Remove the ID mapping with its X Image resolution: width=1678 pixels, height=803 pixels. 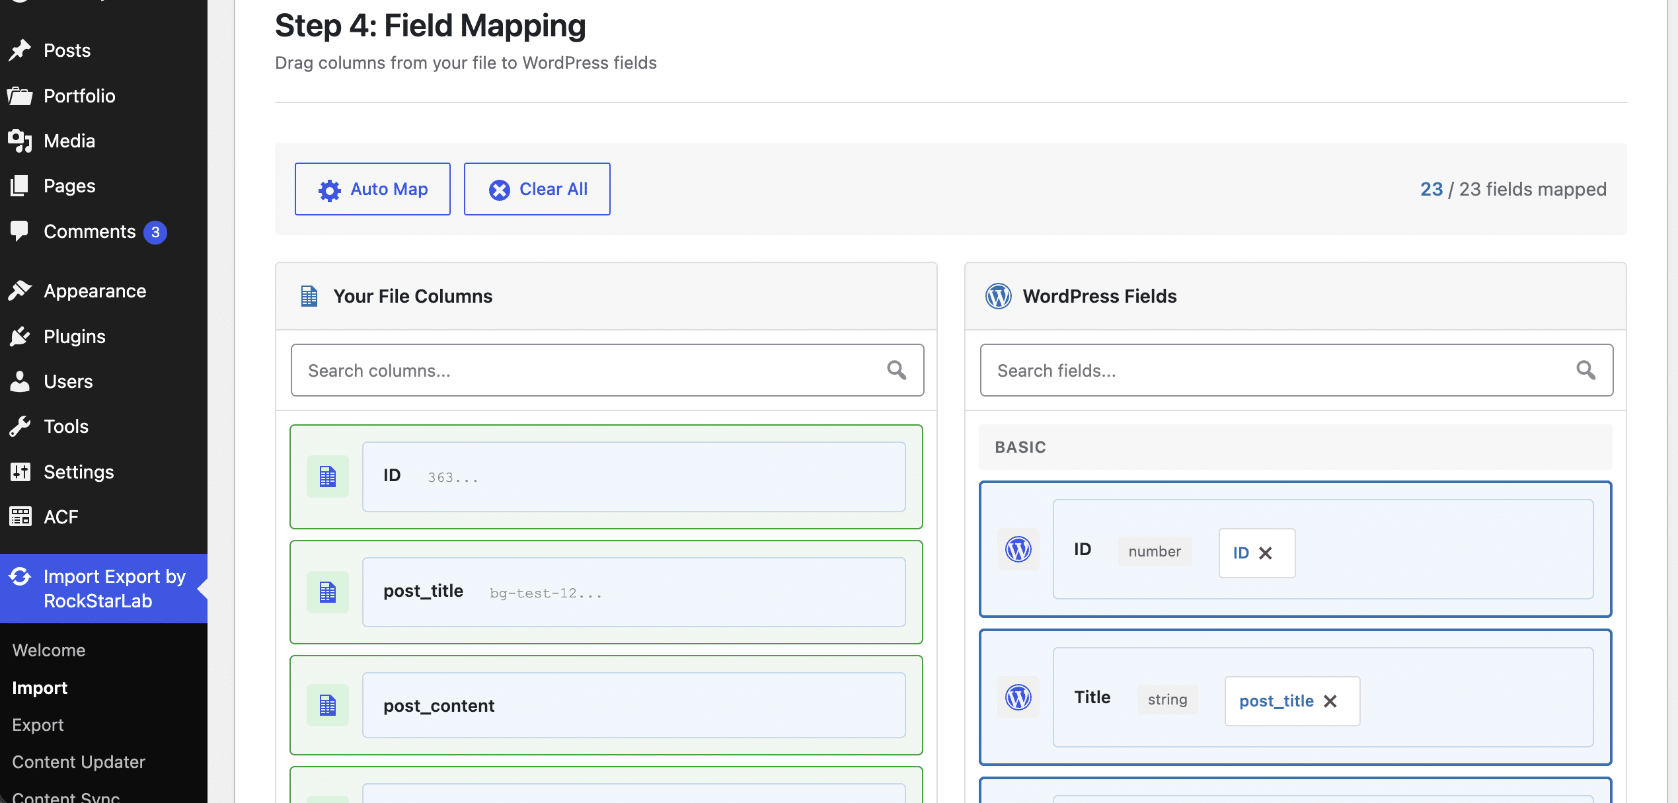(1266, 553)
